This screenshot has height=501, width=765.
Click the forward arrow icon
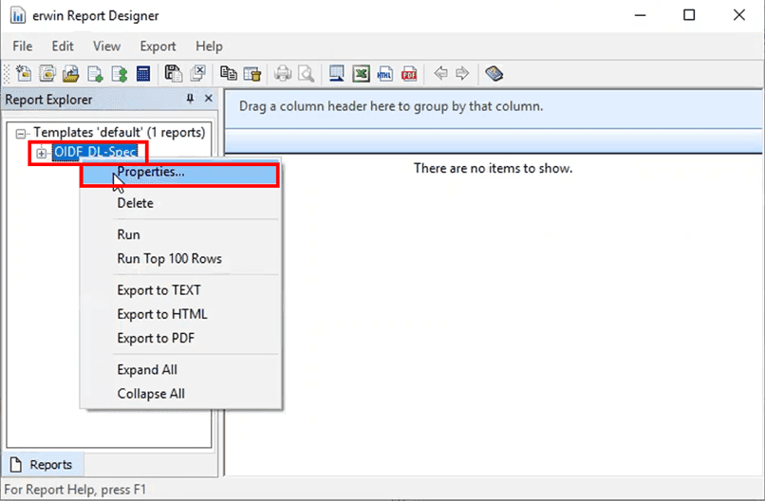pyautogui.click(x=462, y=74)
